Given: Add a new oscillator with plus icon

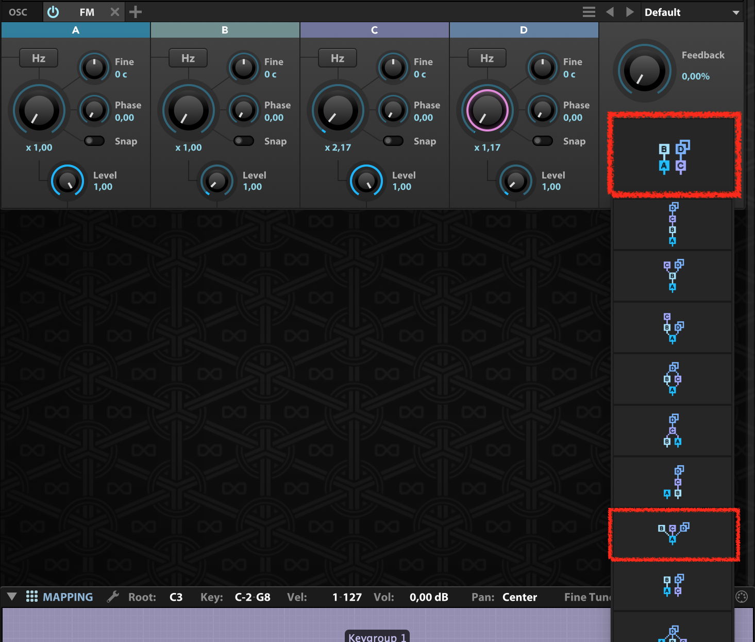Looking at the screenshot, I should coord(136,12).
